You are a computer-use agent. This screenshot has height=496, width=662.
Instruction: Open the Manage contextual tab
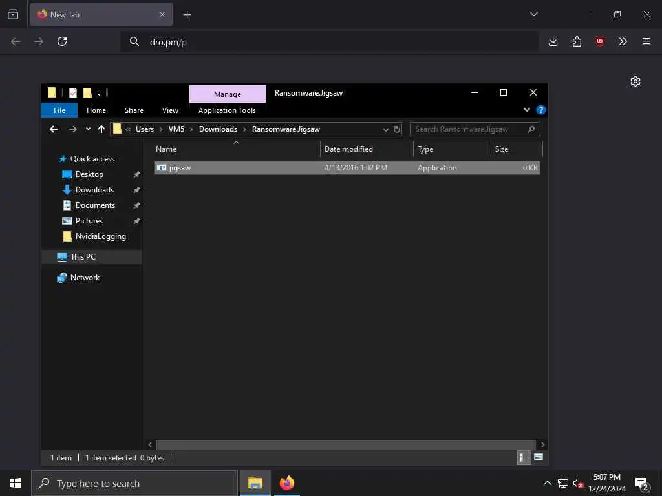click(x=228, y=94)
